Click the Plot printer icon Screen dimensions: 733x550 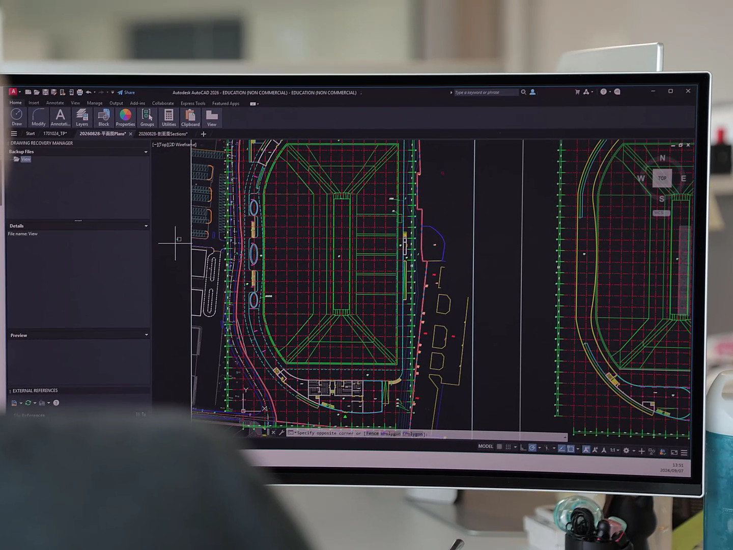(x=80, y=92)
